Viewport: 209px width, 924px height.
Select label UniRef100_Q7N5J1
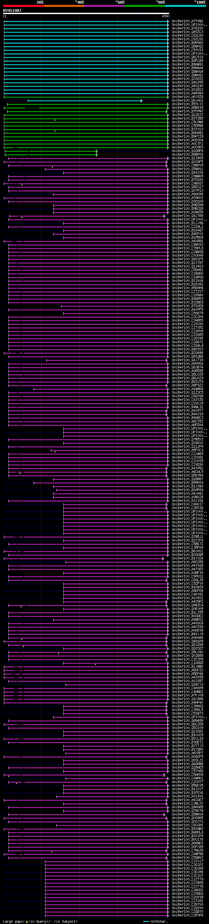click(x=187, y=537)
